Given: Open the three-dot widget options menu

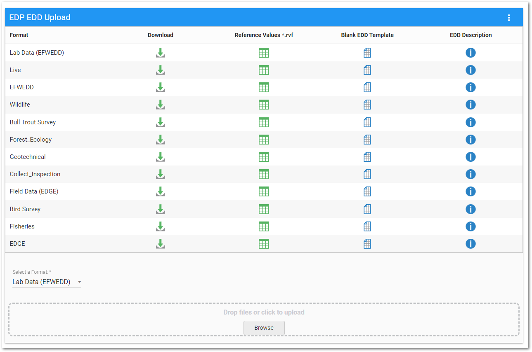Looking at the screenshot, I should click(509, 18).
